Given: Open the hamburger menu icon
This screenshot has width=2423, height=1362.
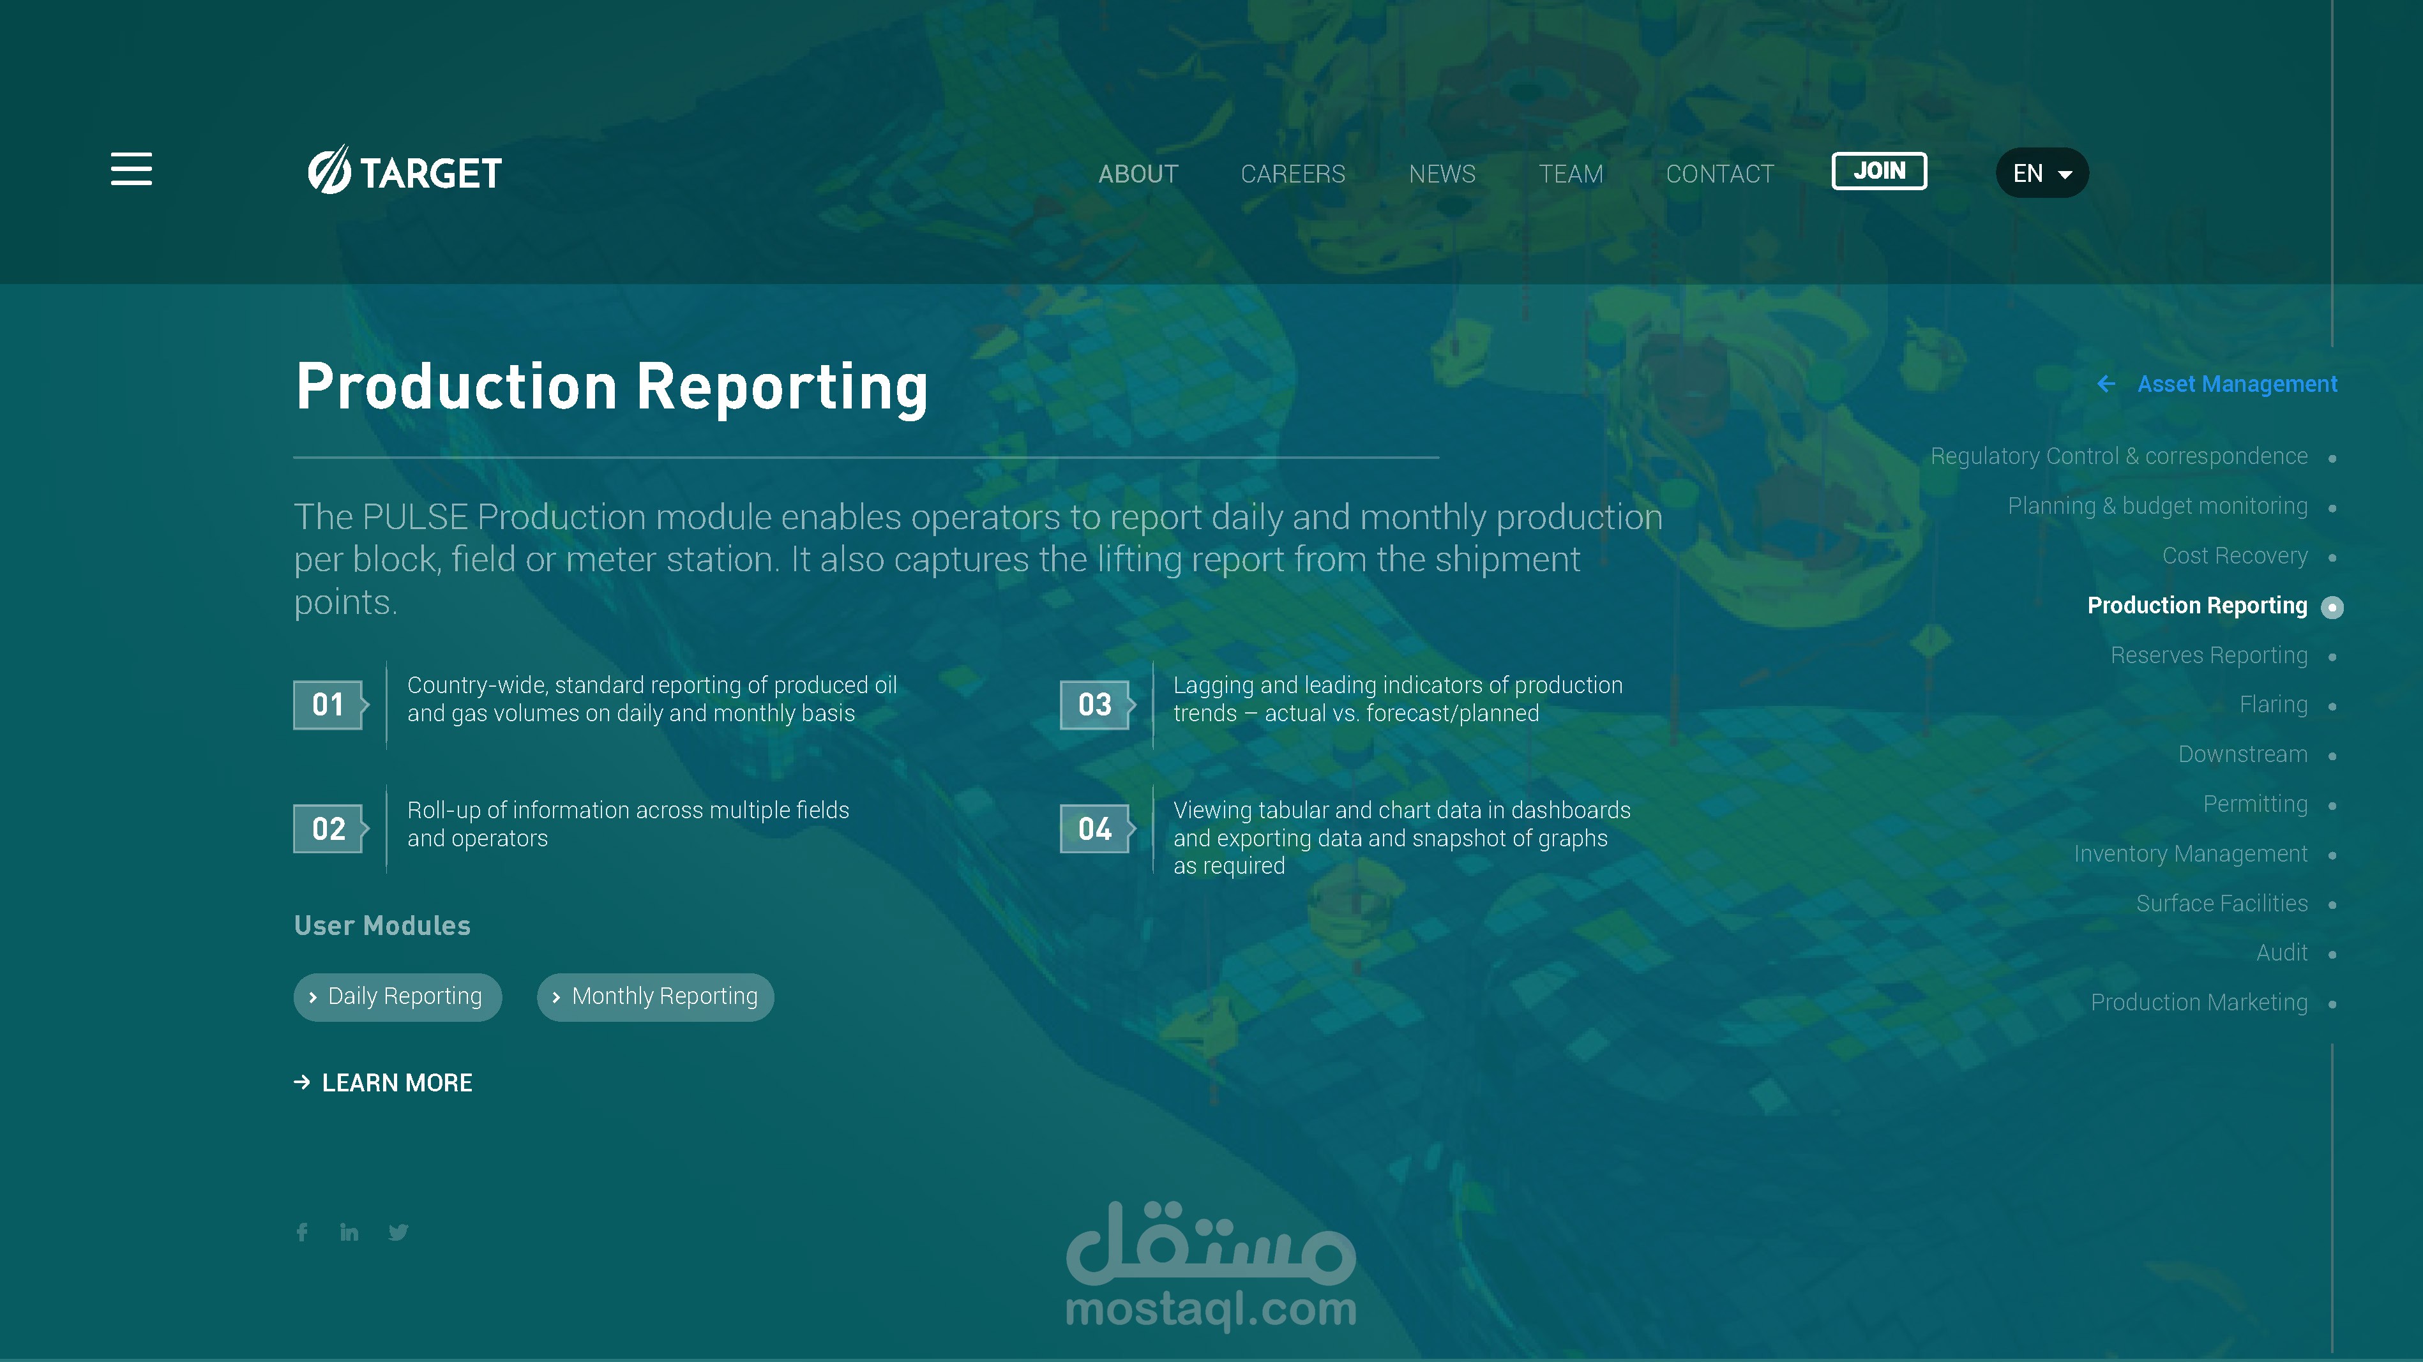Looking at the screenshot, I should [131, 169].
